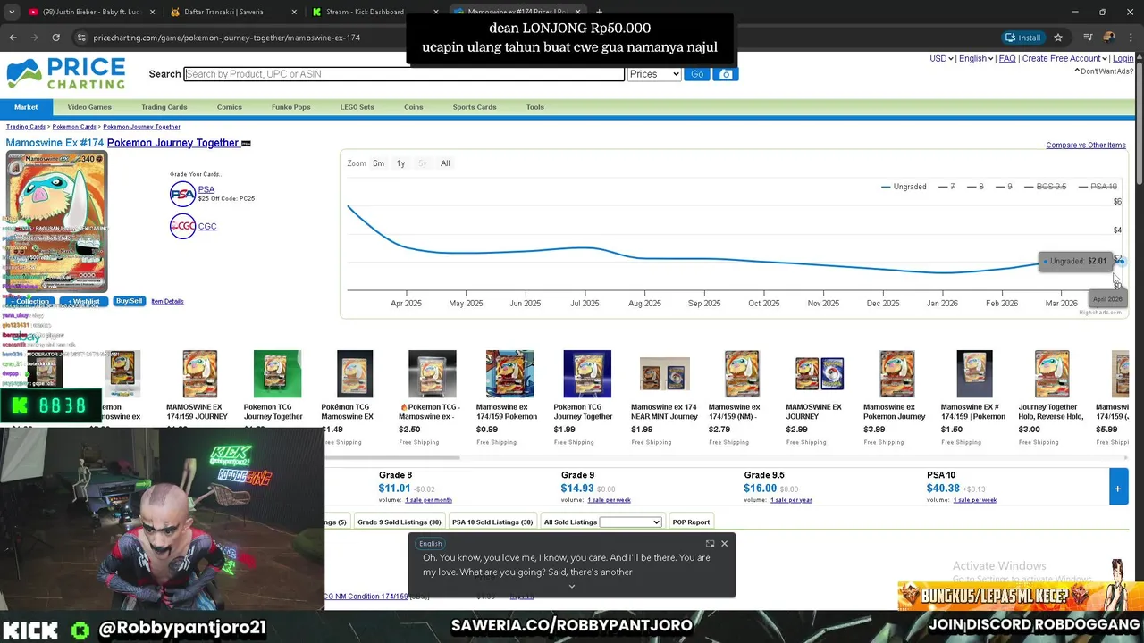
Task: Open Grade 9 Sold Listings tab
Action: click(x=400, y=522)
